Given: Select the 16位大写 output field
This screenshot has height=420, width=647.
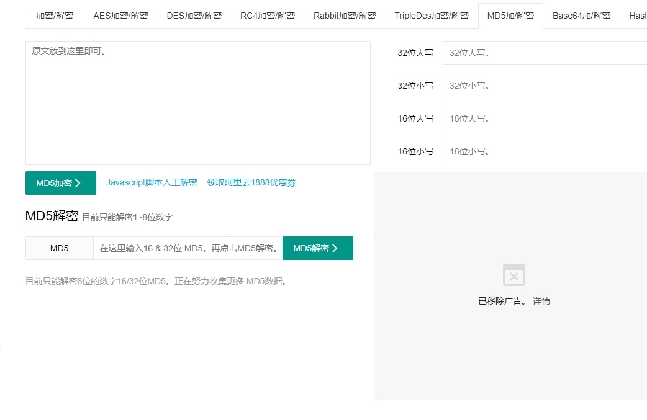Looking at the screenshot, I should click(x=545, y=118).
